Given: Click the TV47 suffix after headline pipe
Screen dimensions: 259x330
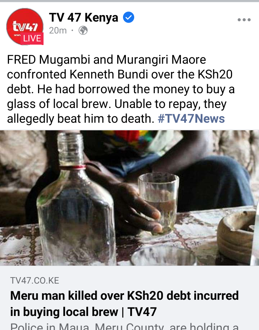Looking at the screenshot, I should pyautogui.click(x=142, y=312).
